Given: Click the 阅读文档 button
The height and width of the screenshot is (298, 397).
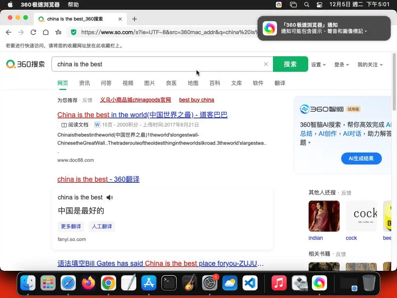Looking at the screenshot, I should [74, 125].
